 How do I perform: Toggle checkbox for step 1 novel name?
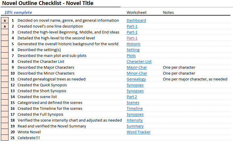point(5,21)
